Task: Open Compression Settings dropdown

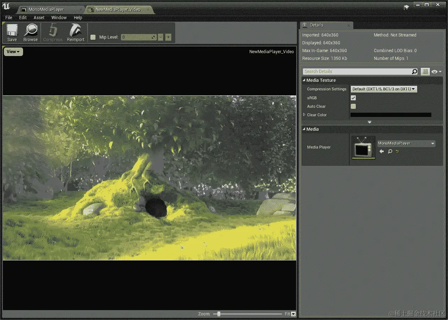Action: (x=384, y=89)
